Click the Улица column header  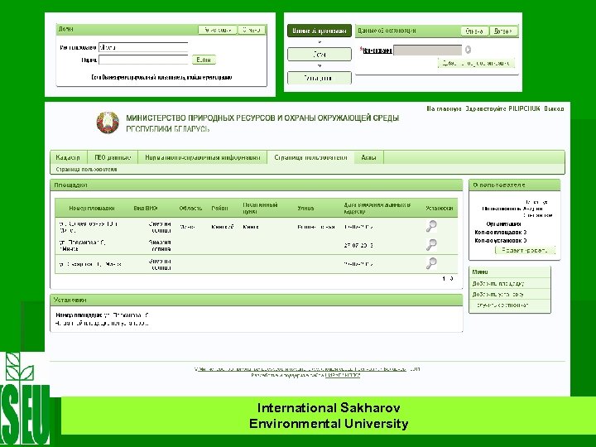305,209
